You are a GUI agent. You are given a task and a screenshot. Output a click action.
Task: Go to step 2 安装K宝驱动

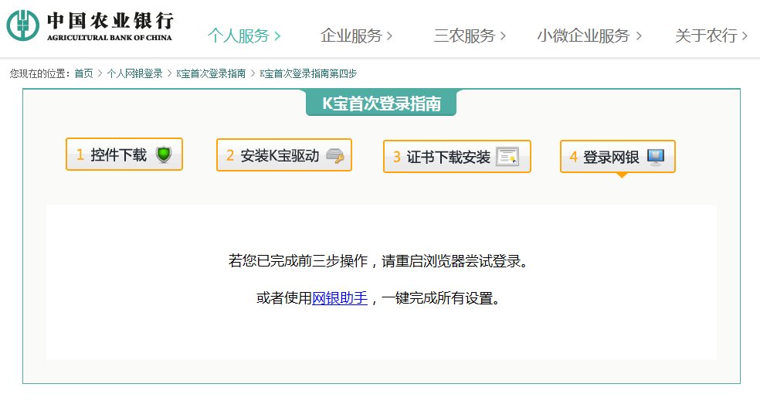point(284,155)
